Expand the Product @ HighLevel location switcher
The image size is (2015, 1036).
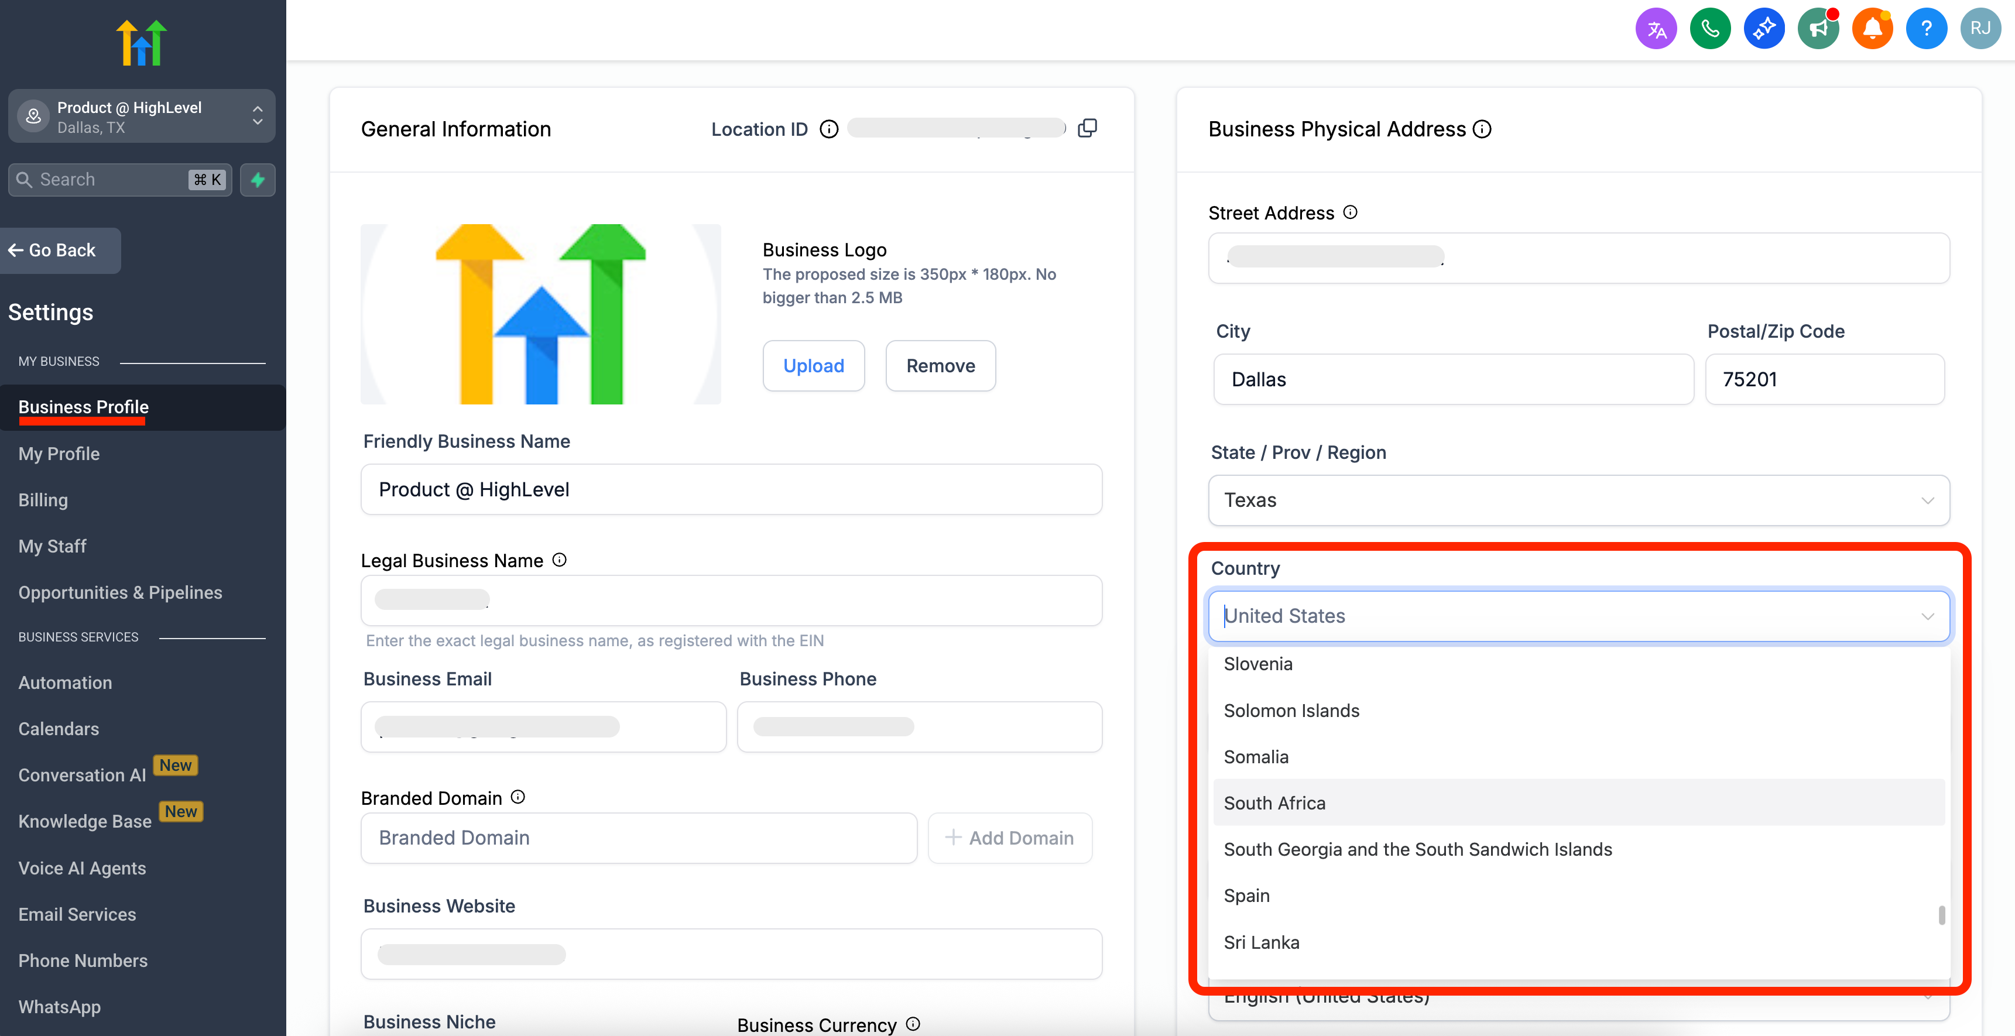pos(142,116)
